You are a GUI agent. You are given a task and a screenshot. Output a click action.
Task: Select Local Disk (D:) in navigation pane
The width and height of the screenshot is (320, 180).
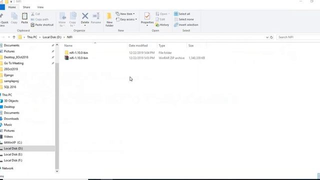click(13, 148)
